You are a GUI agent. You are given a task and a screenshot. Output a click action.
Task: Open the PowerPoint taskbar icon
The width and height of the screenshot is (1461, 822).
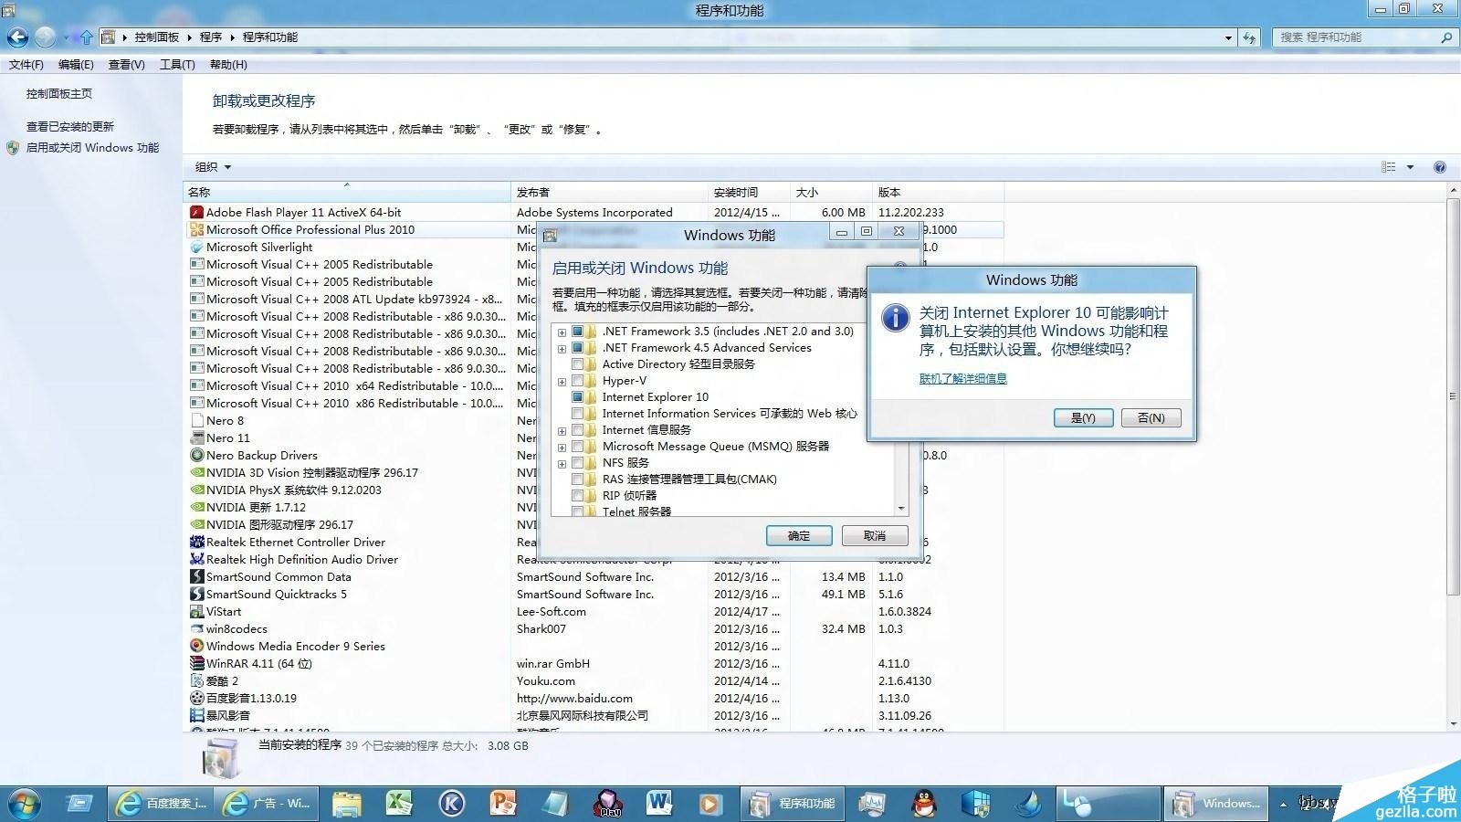coord(503,804)
